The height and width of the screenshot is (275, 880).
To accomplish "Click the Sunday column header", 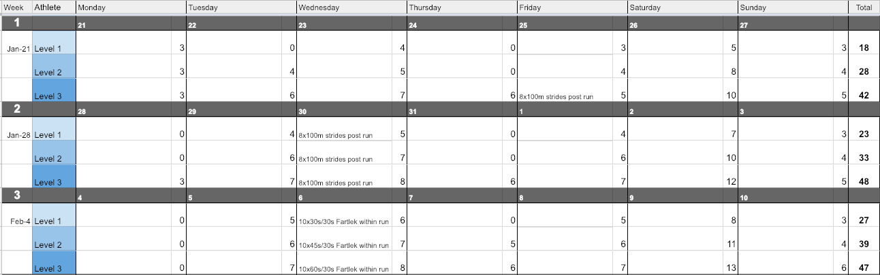I will click(753, 7).
